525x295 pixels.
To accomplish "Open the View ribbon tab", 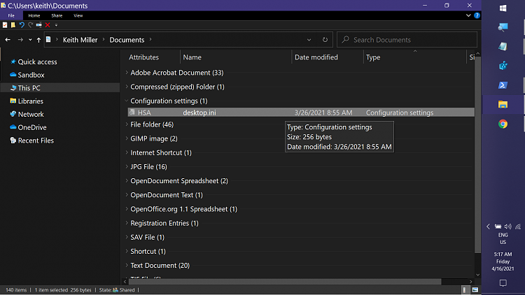I will pyautogui.click(x=78, y=15).
